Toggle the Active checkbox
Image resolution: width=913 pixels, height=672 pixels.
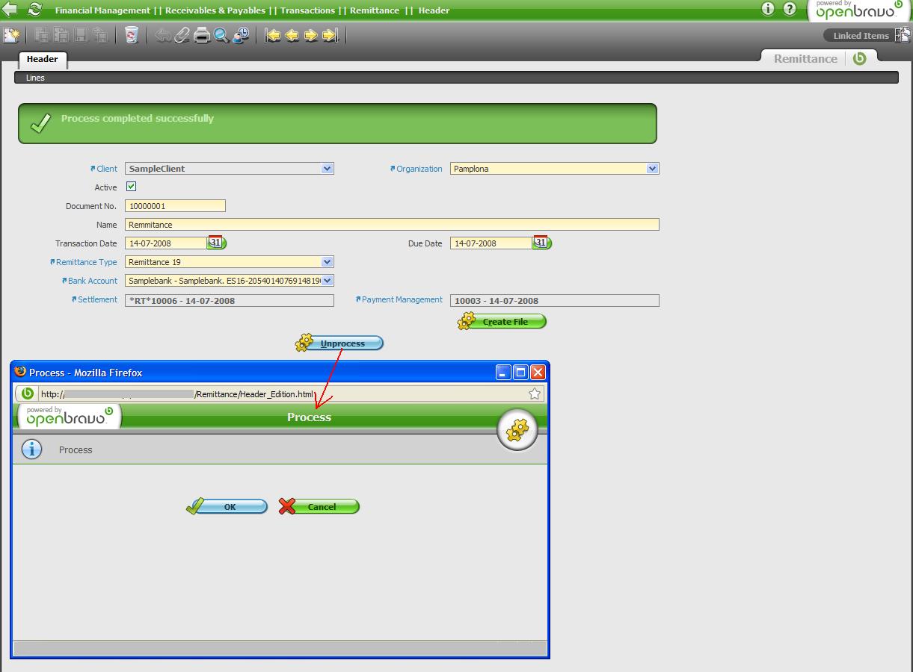(x=132, y=187)
